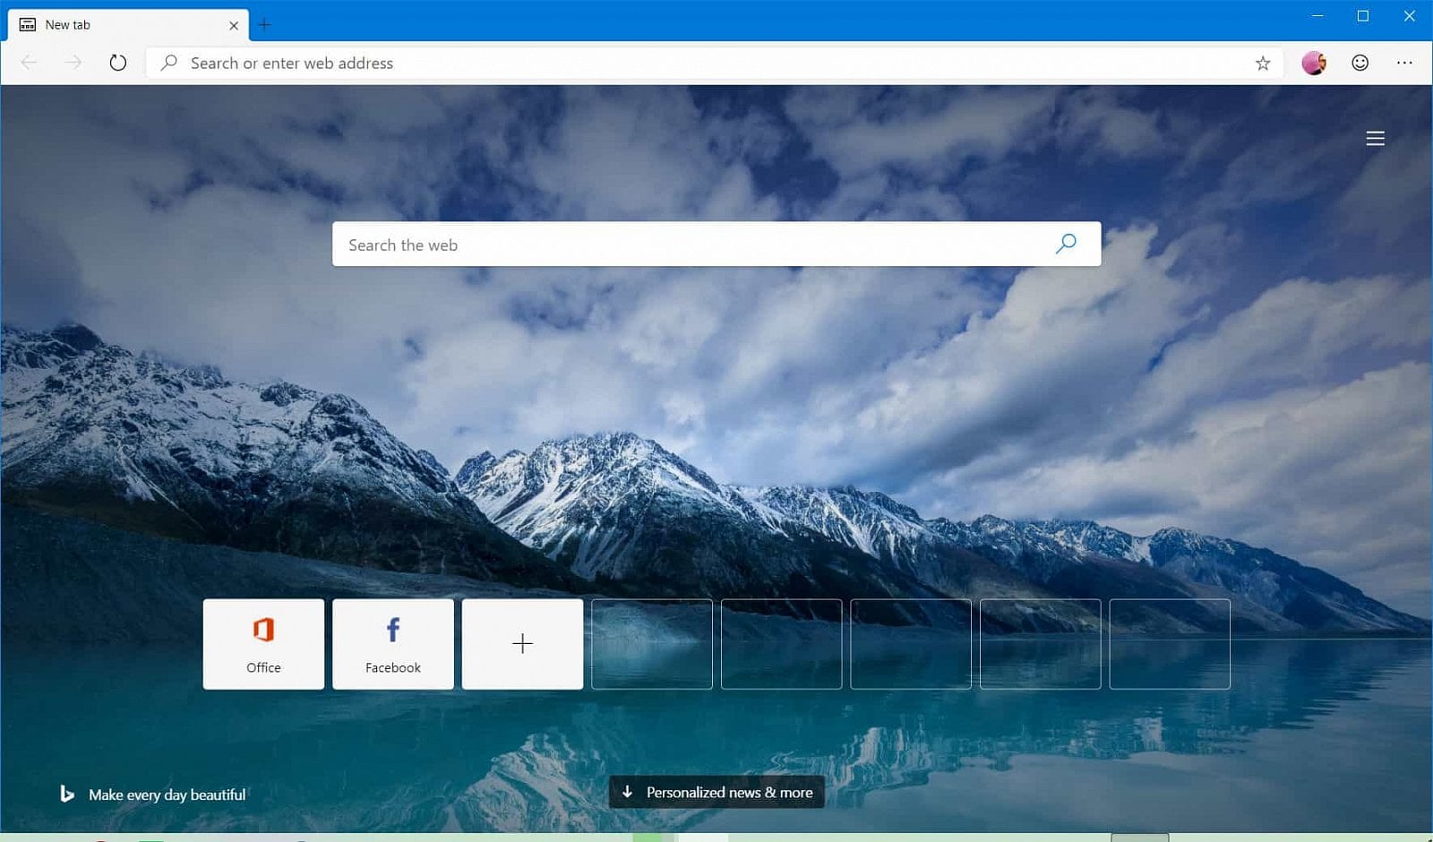Add a new site shortcut with the plus tile

coord(522,643)
